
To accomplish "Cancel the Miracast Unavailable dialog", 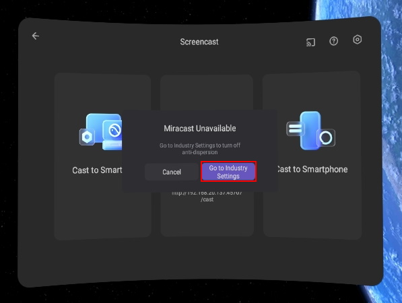I will pos(172,172).
